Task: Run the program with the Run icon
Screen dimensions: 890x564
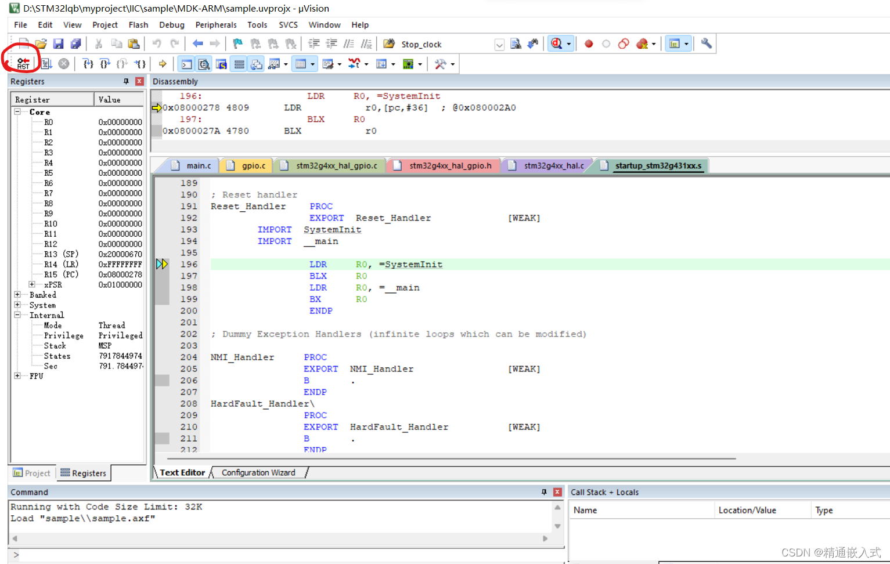Action: click(46, 64)
